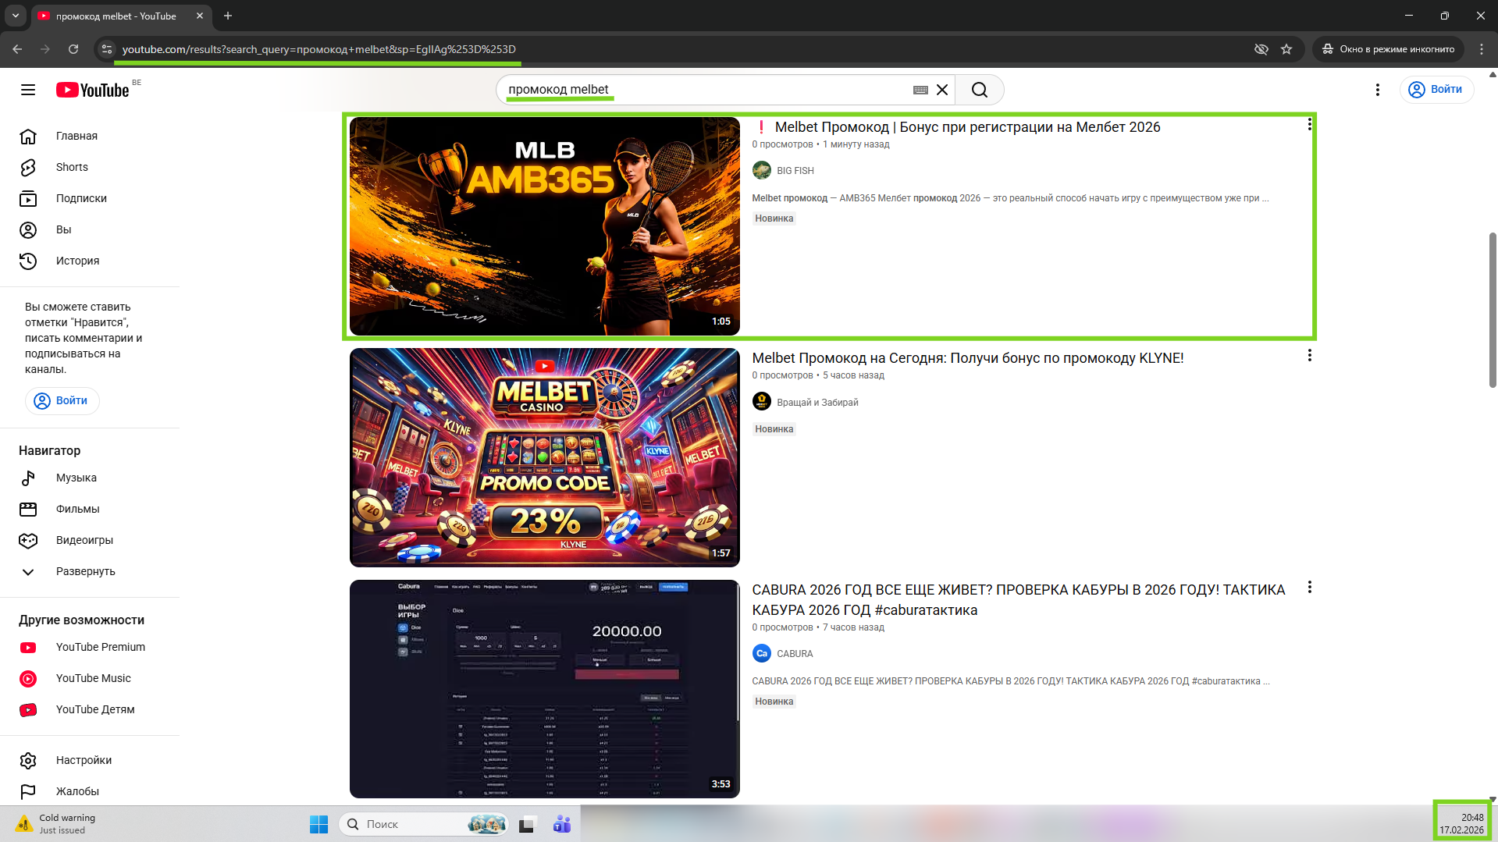
Task: Open the incognito window indicator
Action: [1389, 49]
